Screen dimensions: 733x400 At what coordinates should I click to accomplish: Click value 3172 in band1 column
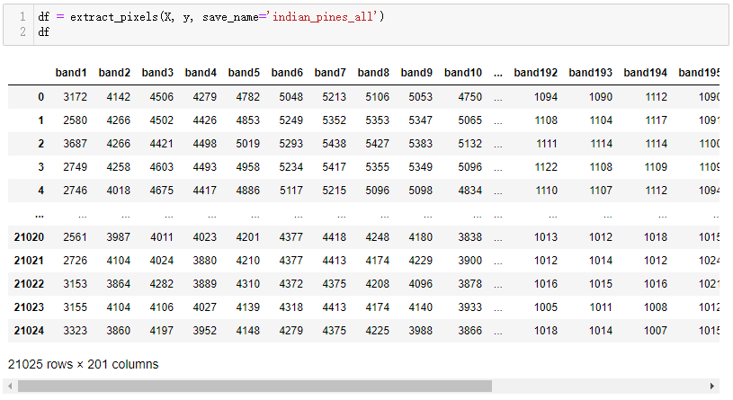[76, 97]
